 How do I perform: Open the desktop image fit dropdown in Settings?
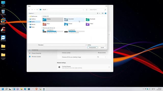pos(102,57)
